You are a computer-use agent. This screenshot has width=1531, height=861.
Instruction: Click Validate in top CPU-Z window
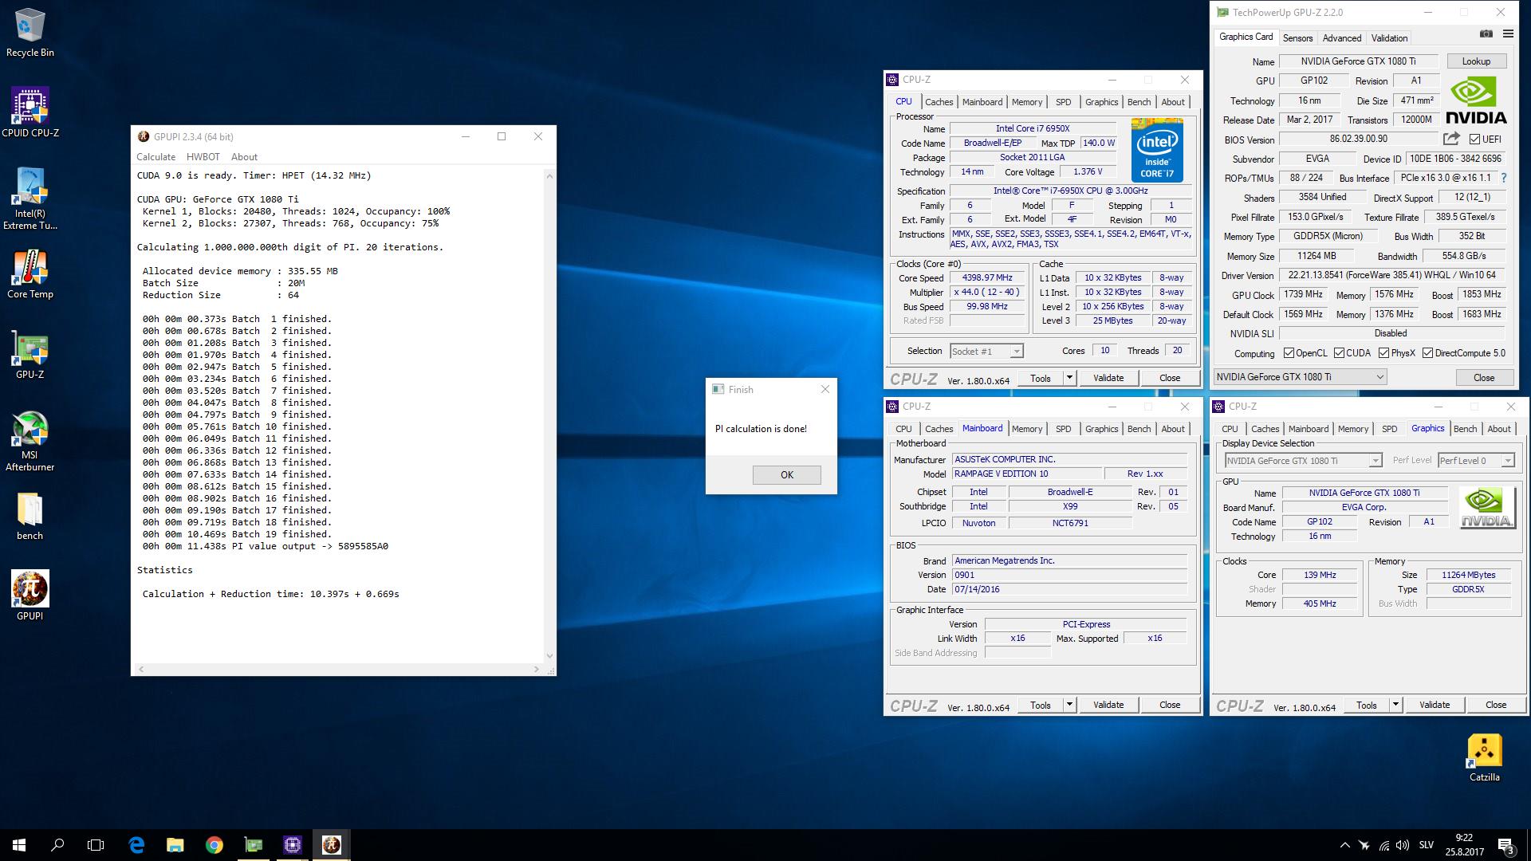pyautogui.click(x=1108, y=378)
